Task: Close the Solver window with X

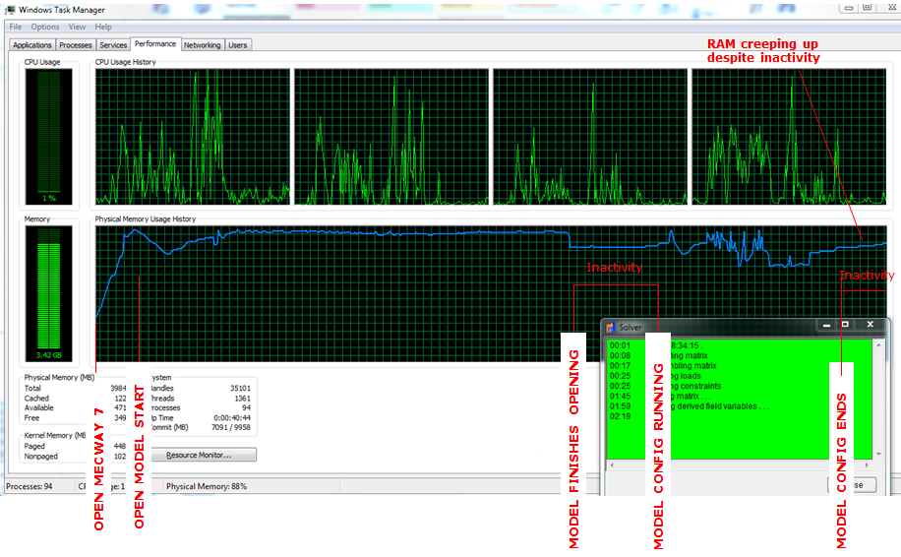Action: pos(870,325)
